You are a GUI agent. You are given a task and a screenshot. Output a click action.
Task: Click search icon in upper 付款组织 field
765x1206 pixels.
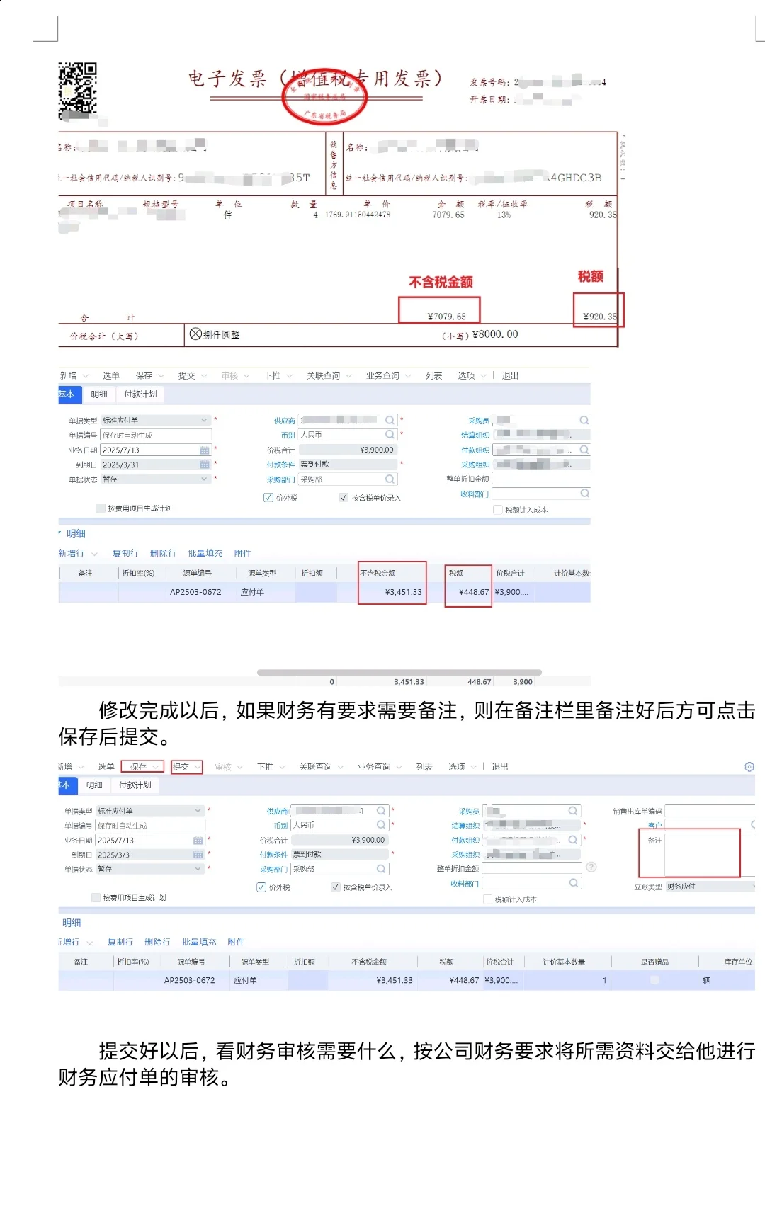[584, 450]
